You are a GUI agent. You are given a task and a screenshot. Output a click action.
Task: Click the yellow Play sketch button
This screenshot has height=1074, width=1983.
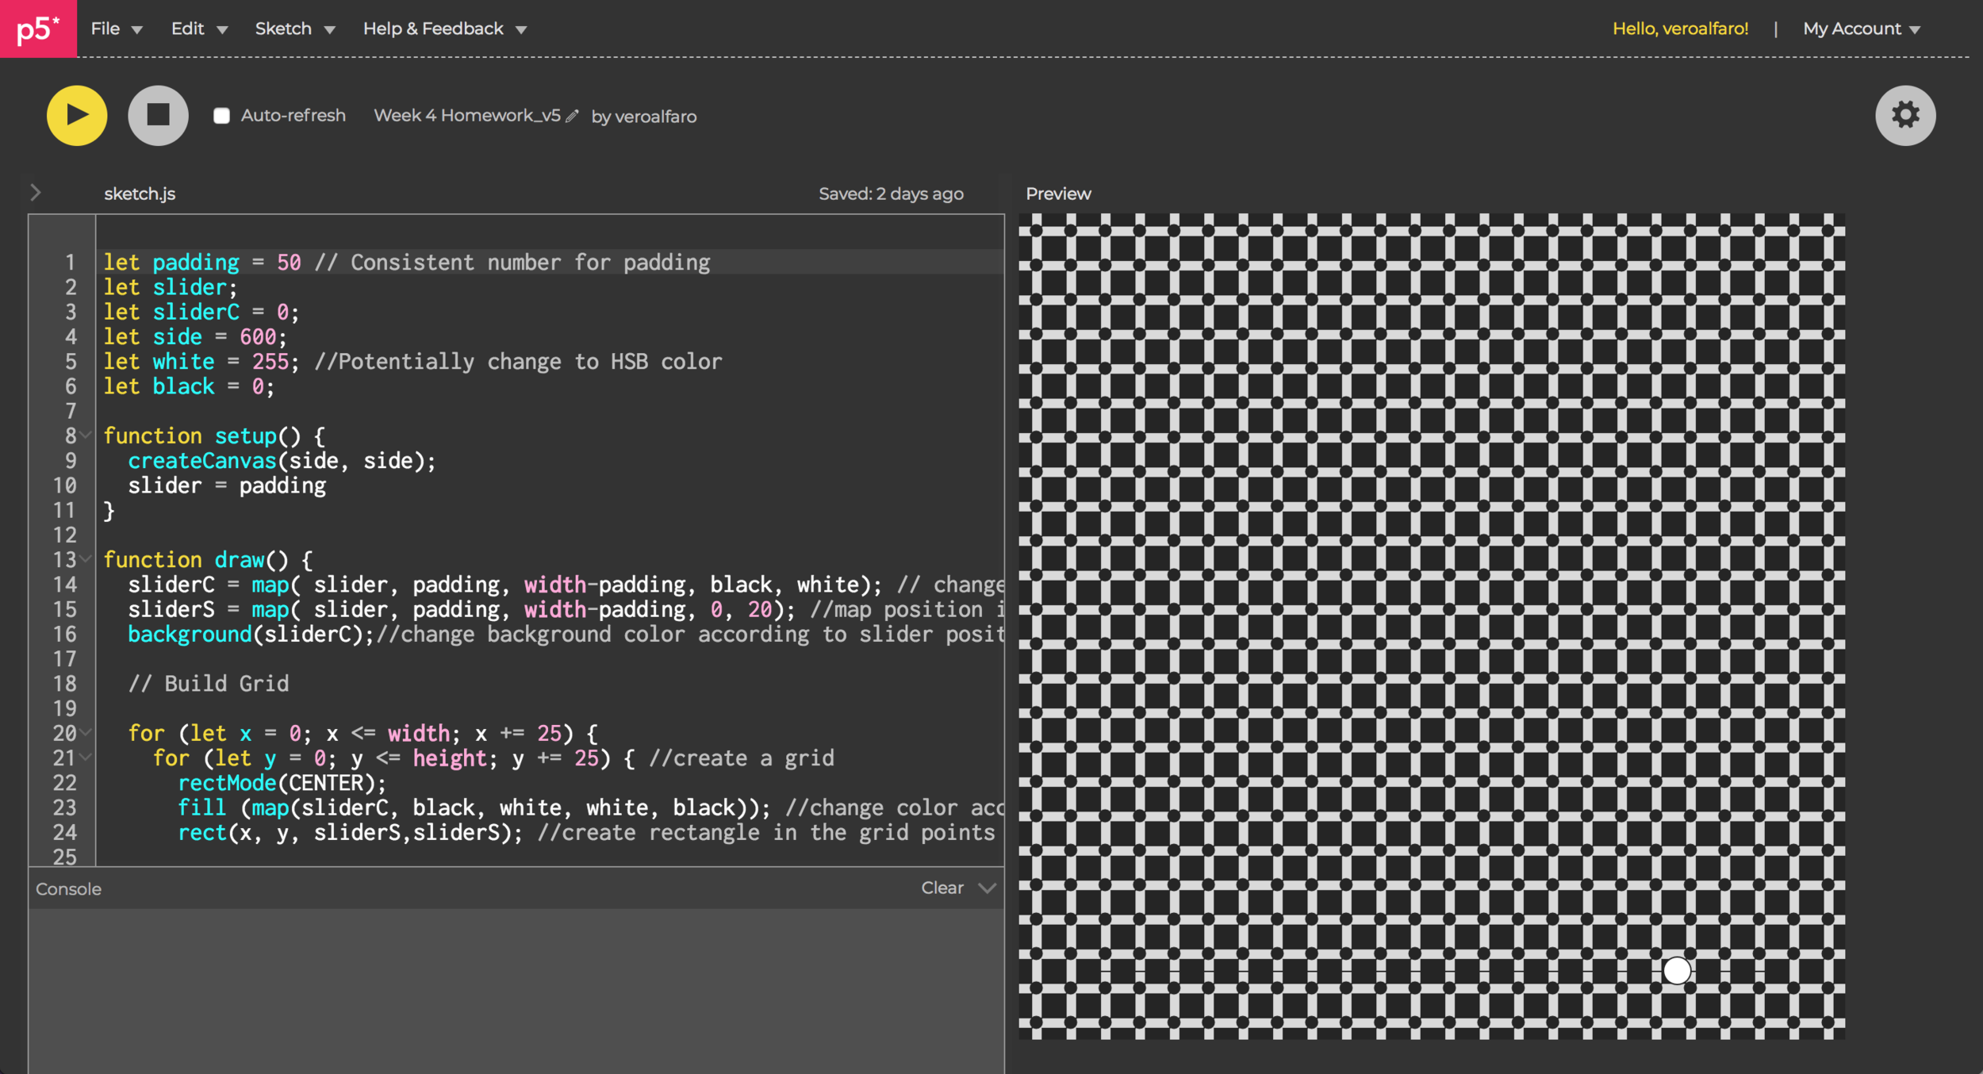(77, 116)
